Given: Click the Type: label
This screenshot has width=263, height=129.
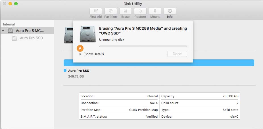Looking at the screenshot, I should click(x=165, y=110).
